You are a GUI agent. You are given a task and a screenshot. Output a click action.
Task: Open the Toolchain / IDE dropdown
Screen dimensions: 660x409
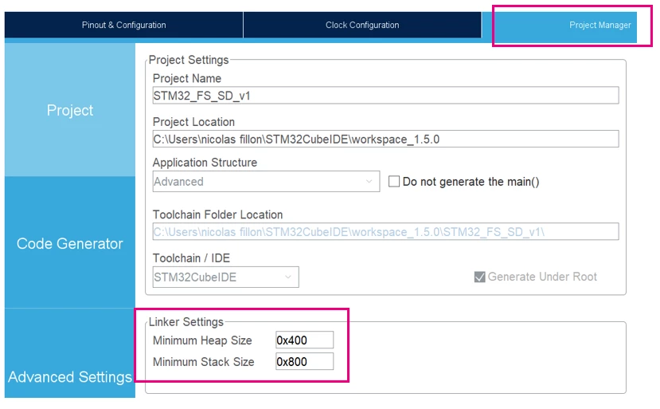pyautogui.click(x=225, y=277)
